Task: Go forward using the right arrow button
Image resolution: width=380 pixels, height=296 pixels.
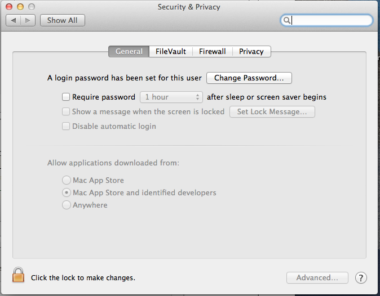Action: click(28, 20)
